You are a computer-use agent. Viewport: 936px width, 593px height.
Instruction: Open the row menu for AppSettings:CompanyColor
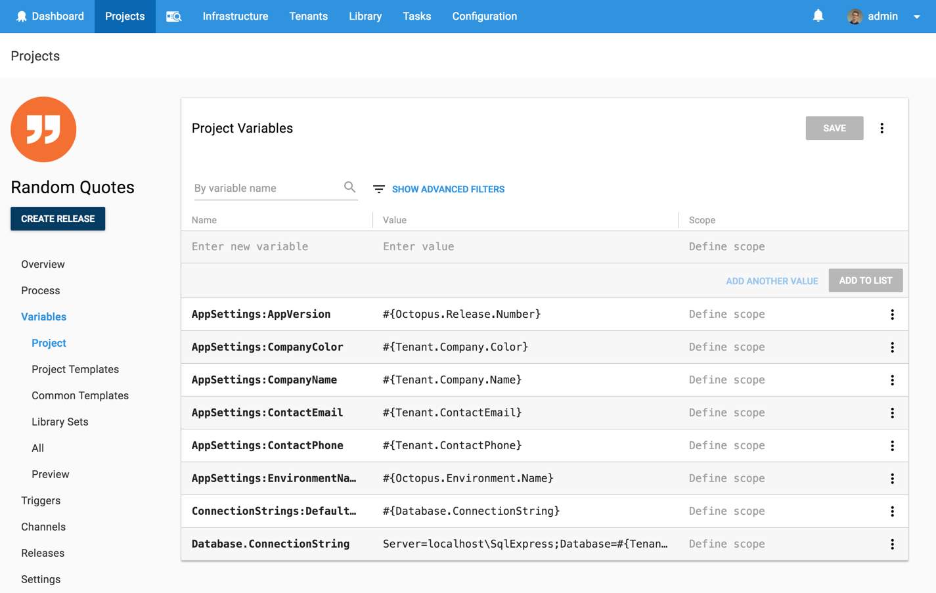coord(893,347)
